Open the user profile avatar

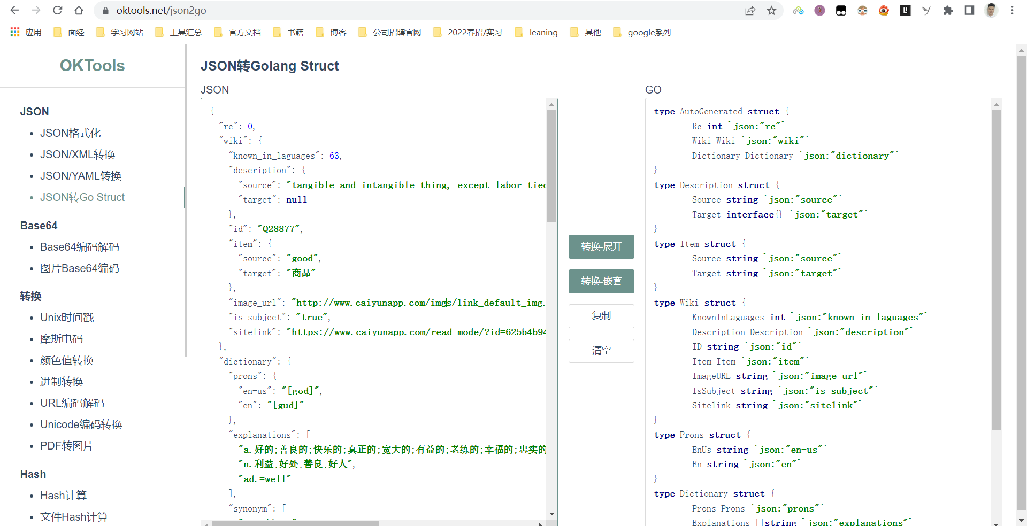pyautogui.click(x=991, y=11)
